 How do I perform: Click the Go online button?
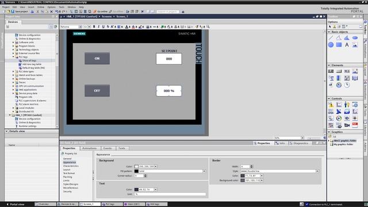(x=101, y=11)
